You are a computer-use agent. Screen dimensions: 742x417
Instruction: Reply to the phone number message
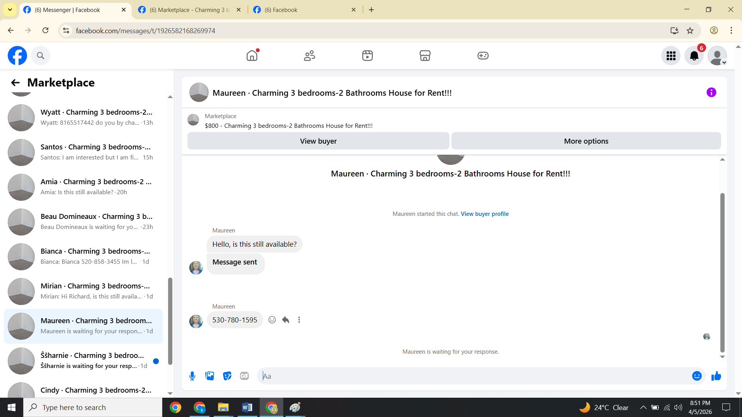(x=286, y=320)
